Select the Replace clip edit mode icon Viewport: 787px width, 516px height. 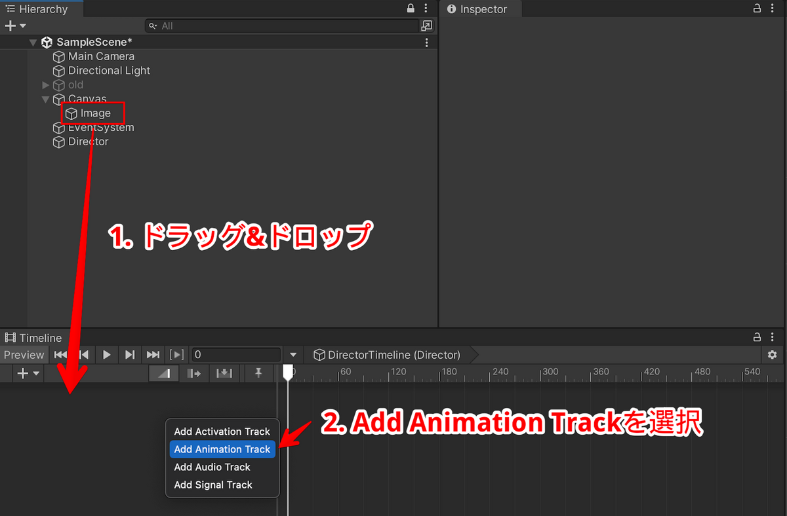click(x=223, y=373)
